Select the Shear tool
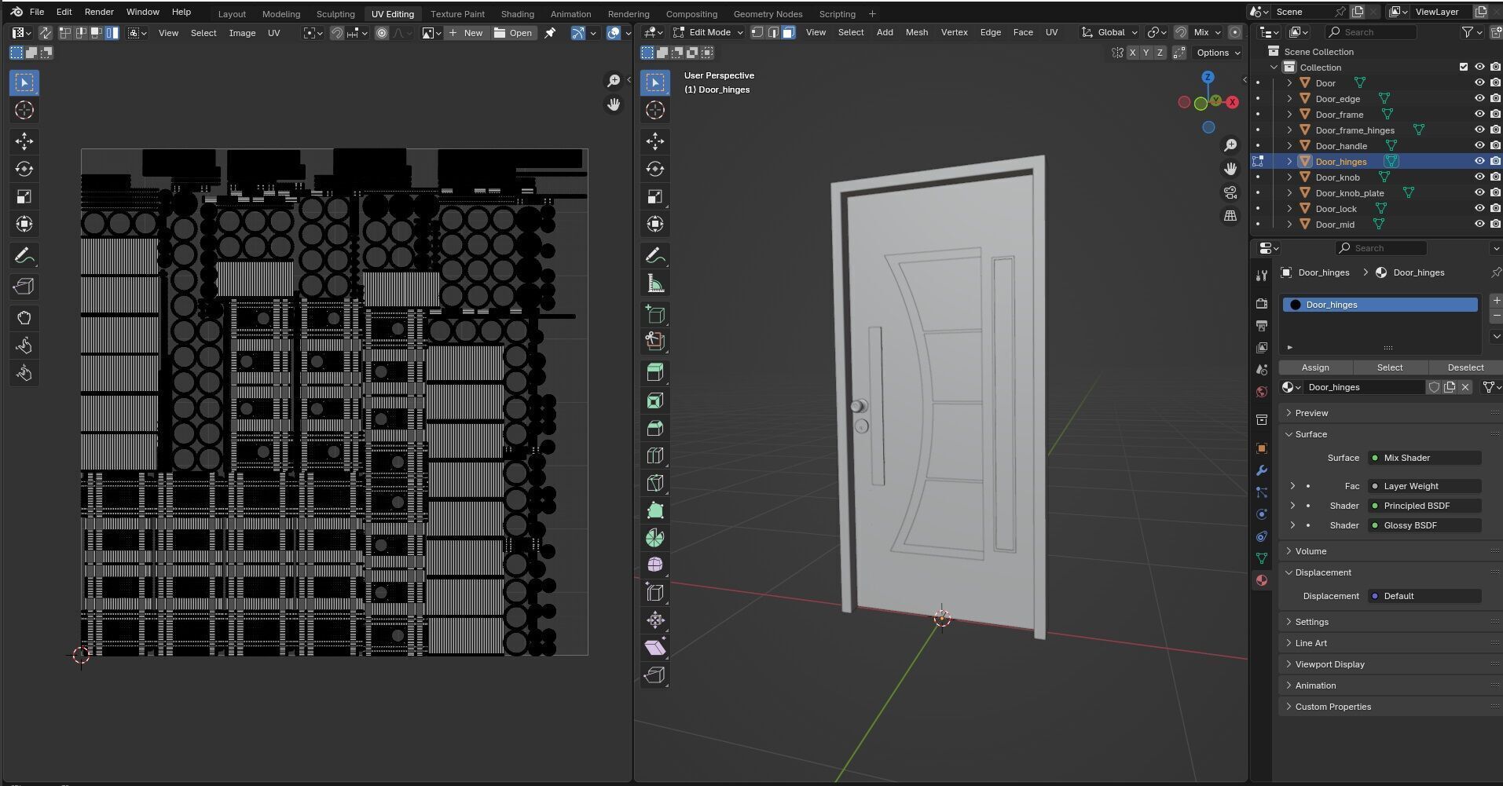This screenshot has height=786, width=1503. (655, 647)
